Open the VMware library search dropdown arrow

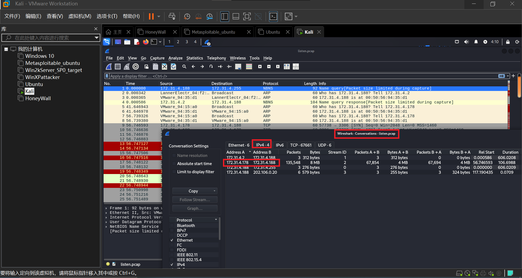click(x=97, y=38)
